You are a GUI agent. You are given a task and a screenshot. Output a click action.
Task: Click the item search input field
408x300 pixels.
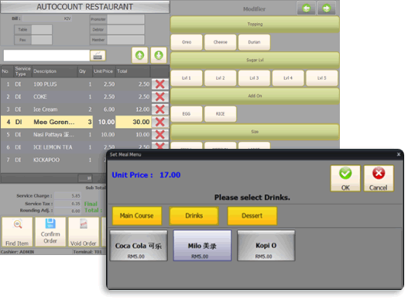46,56
